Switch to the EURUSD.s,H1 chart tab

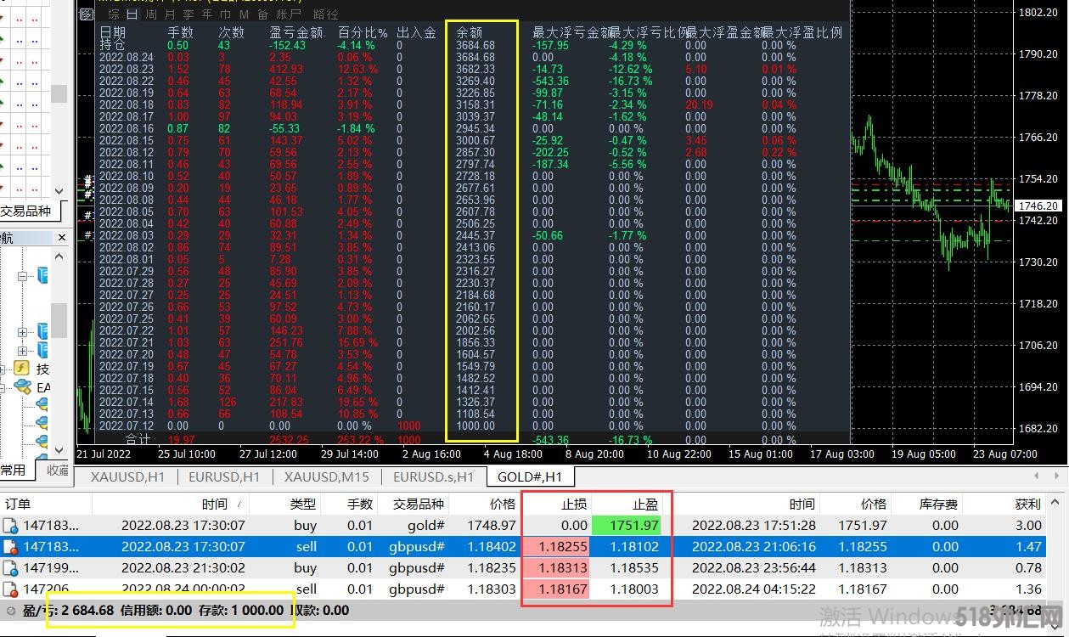click(x=433, y=477)
